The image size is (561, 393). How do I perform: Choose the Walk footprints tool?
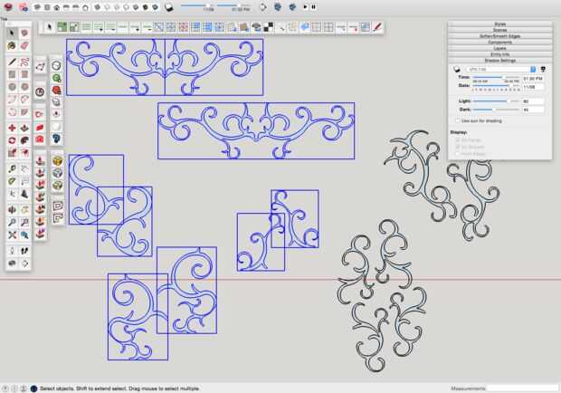[24, 251]
